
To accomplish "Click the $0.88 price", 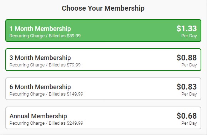I will tap(187, 58).
